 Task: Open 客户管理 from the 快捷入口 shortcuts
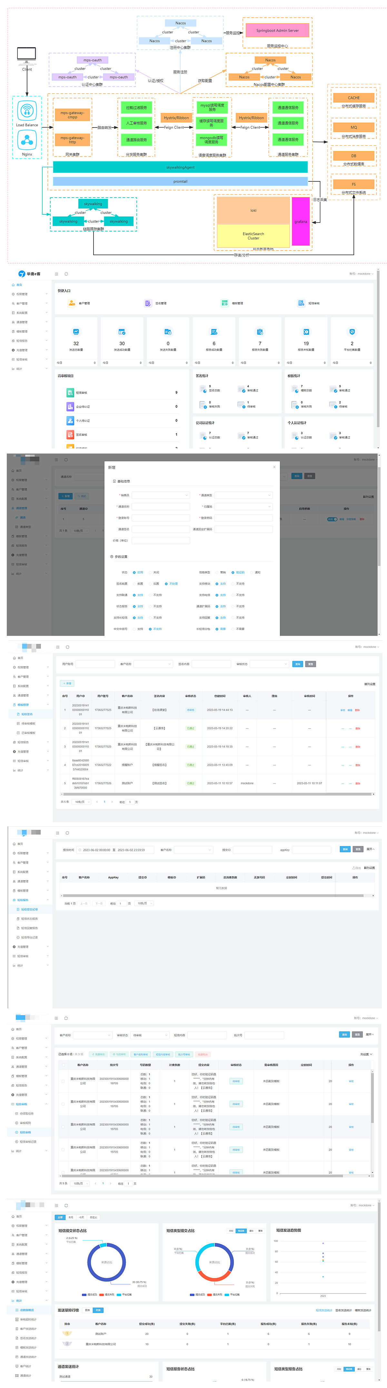pos(72,303)
